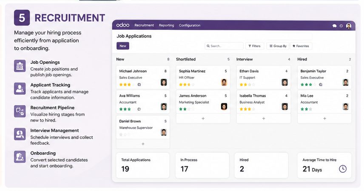Click the odoo logo in the header
The height and width of the screenshot is (191, 364).
(123, 25)
